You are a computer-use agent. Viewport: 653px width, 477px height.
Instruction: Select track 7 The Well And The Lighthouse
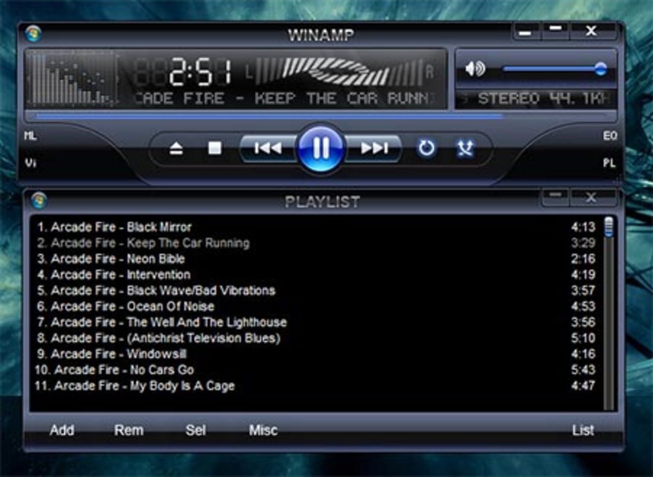316,322
